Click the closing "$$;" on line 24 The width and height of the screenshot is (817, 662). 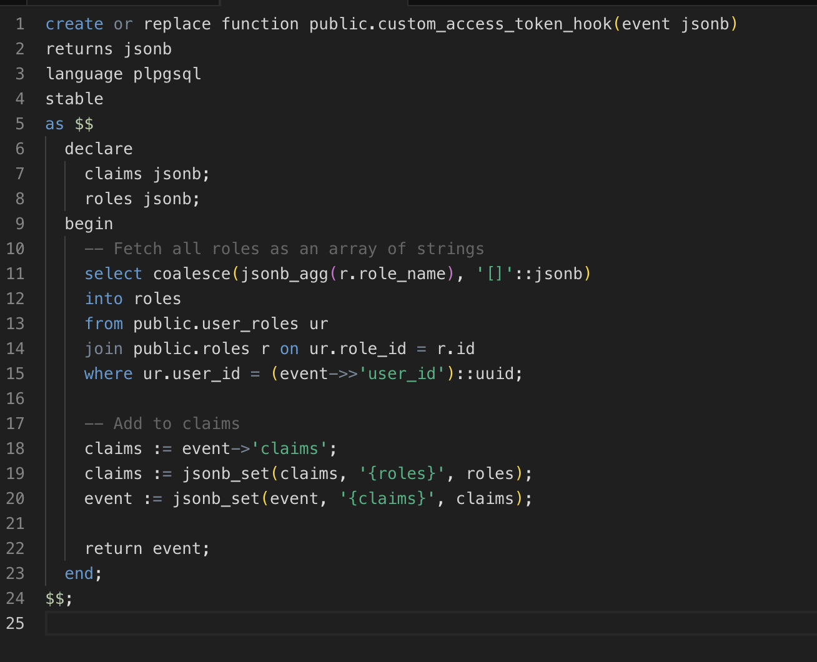coord(60,599)
